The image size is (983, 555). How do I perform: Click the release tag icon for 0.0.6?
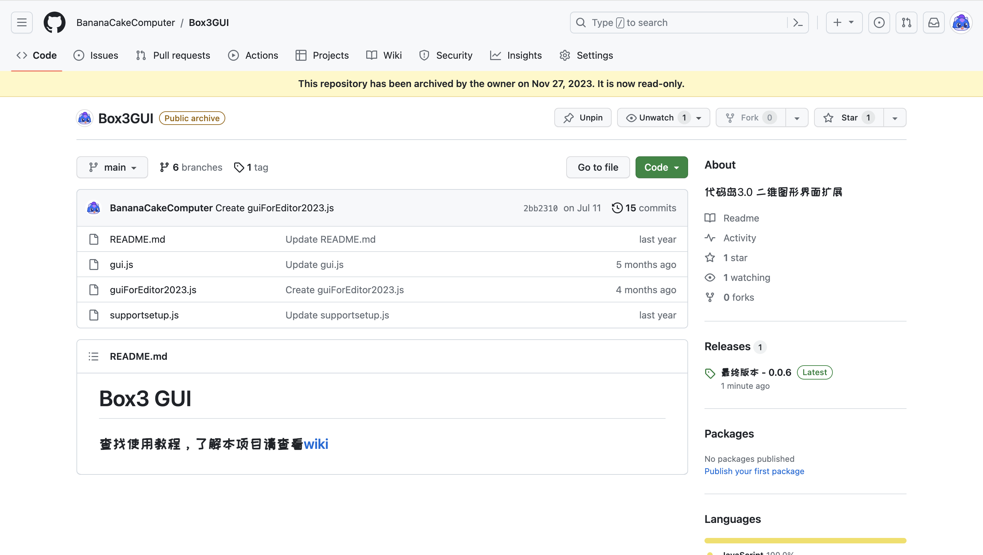710,373
